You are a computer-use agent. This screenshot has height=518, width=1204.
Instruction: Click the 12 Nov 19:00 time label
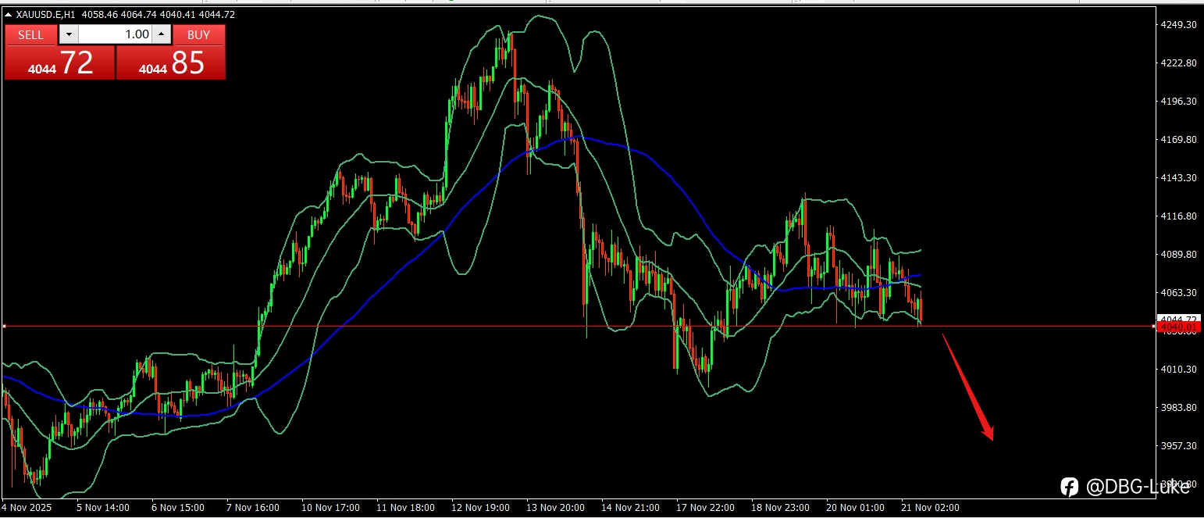[x=481, y=508]
